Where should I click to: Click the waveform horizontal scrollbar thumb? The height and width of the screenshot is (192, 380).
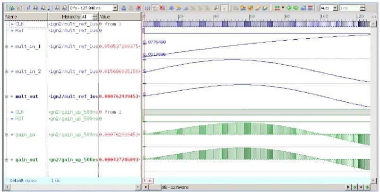click(155, 187)
